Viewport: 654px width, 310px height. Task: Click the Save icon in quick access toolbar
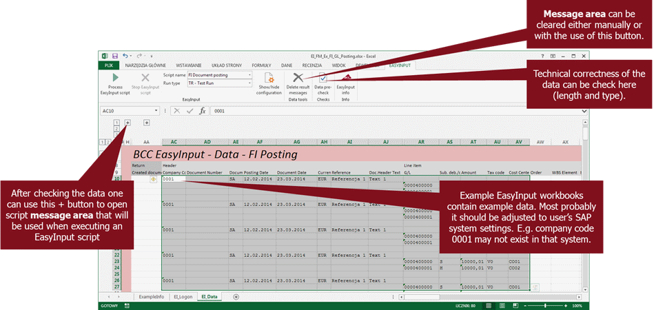click(114, 55)
